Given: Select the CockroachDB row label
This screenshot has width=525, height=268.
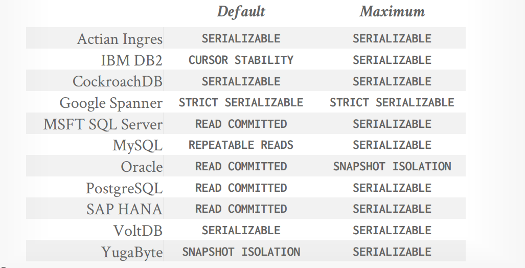Looking at the screenshot, I should [118, 82].
